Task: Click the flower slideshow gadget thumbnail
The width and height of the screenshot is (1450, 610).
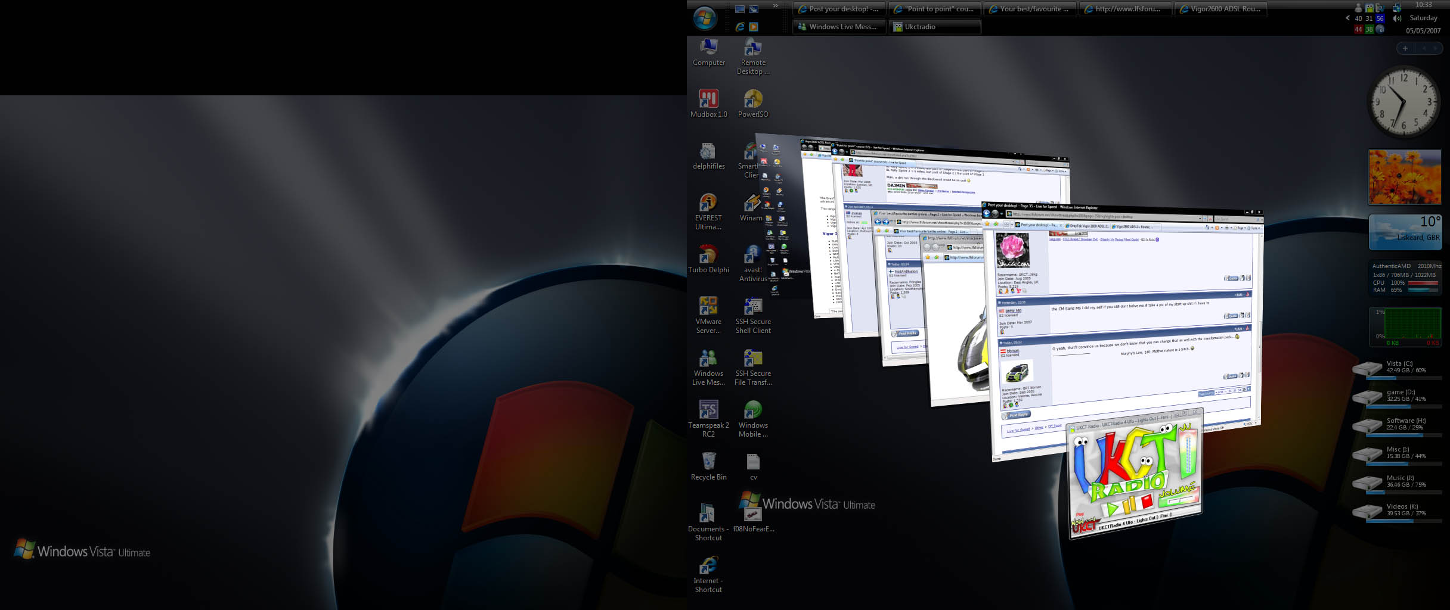Action: coord(1405,177)
